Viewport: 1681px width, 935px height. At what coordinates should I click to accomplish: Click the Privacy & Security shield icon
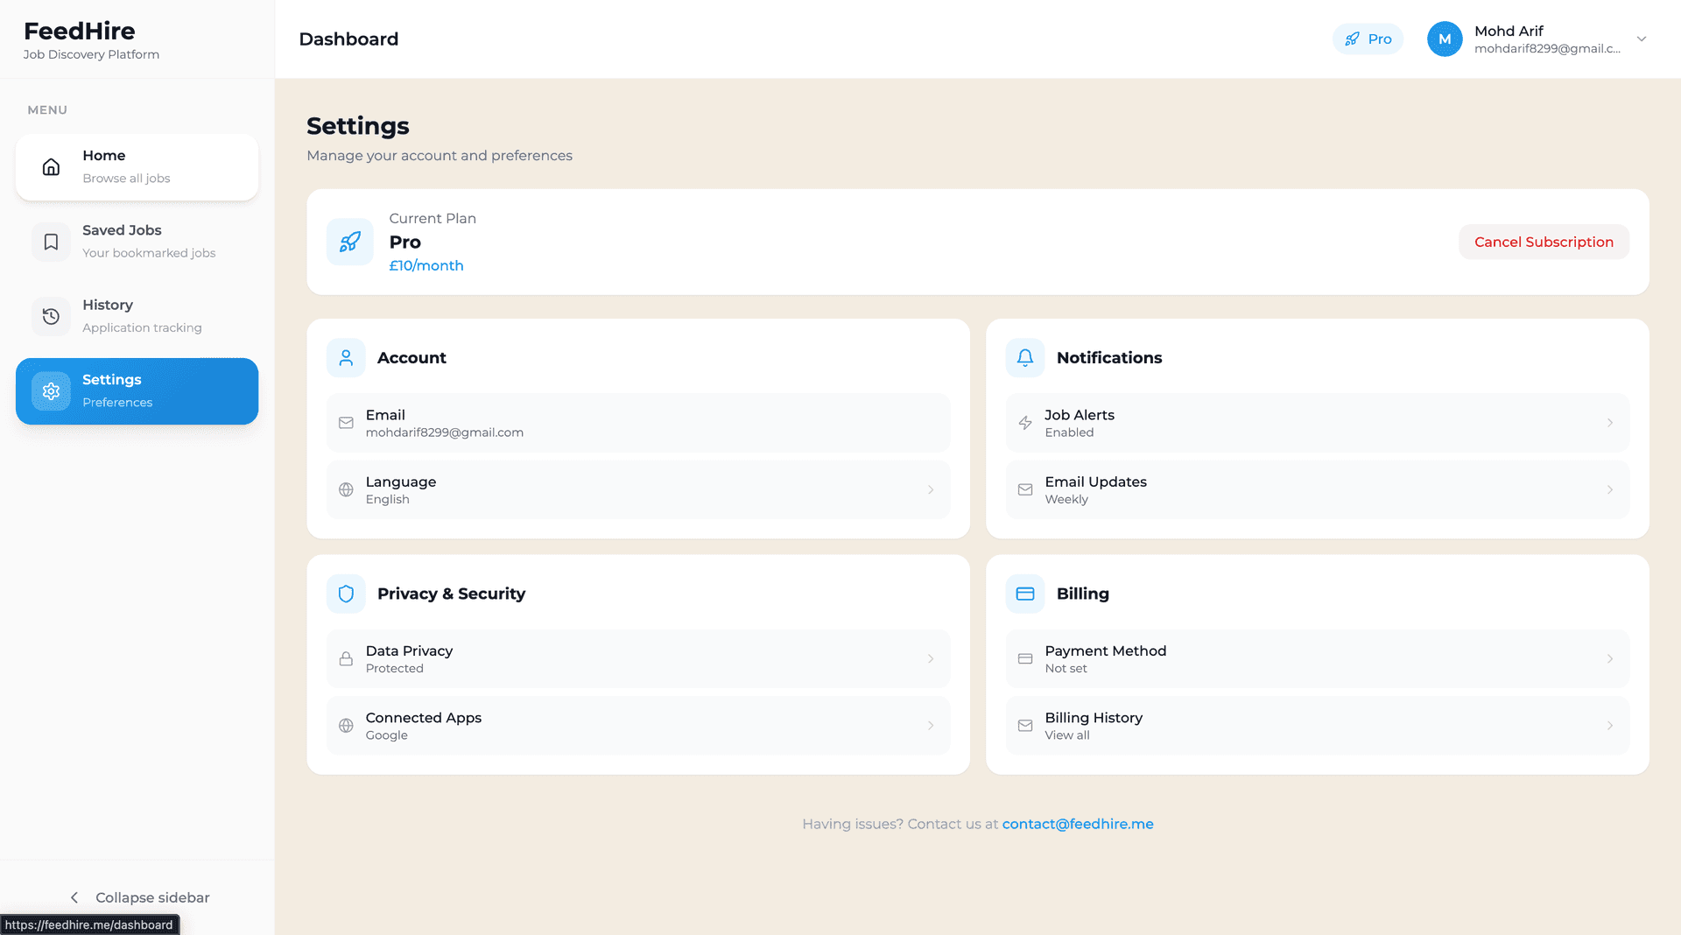346,594
